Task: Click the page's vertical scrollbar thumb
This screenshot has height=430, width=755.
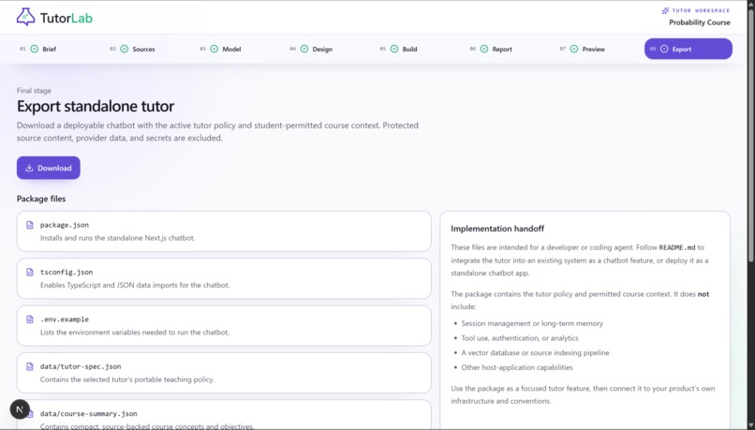Action: pos(750,136)
